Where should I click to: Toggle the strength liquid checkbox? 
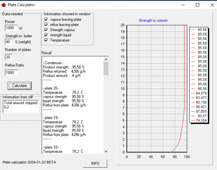46,35
